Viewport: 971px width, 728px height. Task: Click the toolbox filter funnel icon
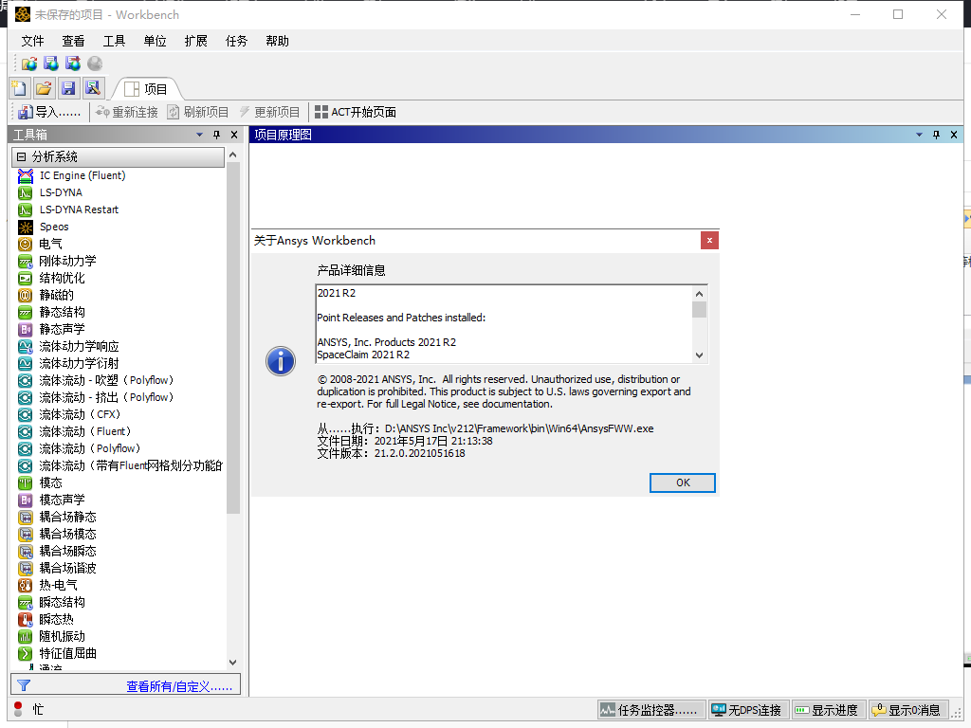tap(24, 685)
